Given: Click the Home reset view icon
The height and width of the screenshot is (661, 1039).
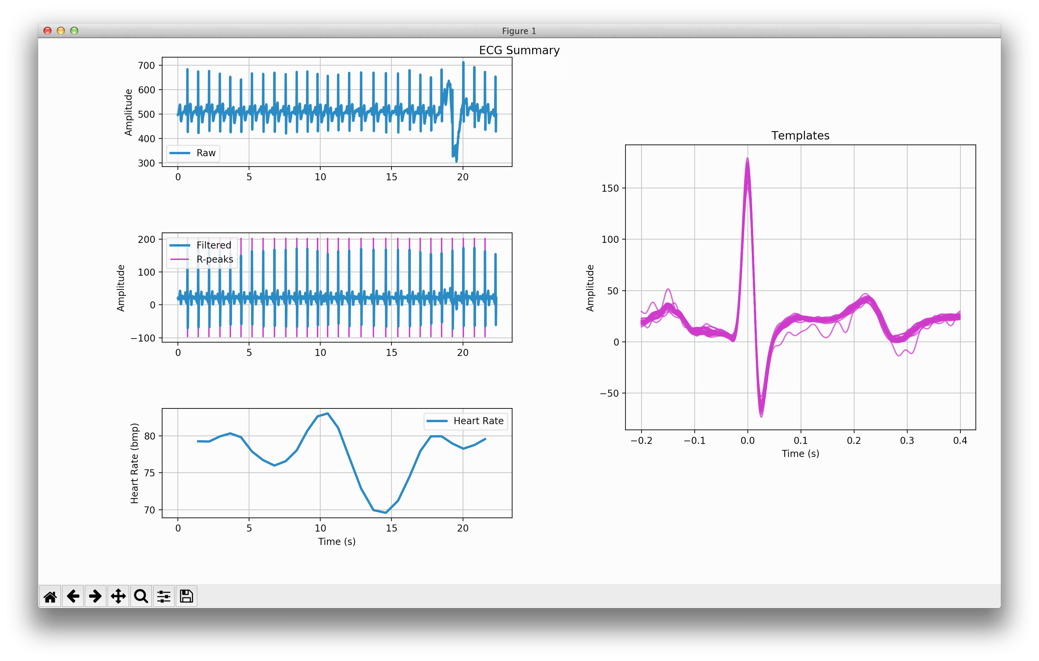Looking at the screenshot, I should 50,596.
